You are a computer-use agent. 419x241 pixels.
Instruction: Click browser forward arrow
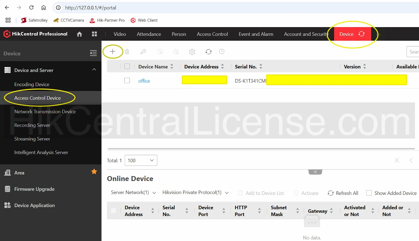[x=19, y=7]
